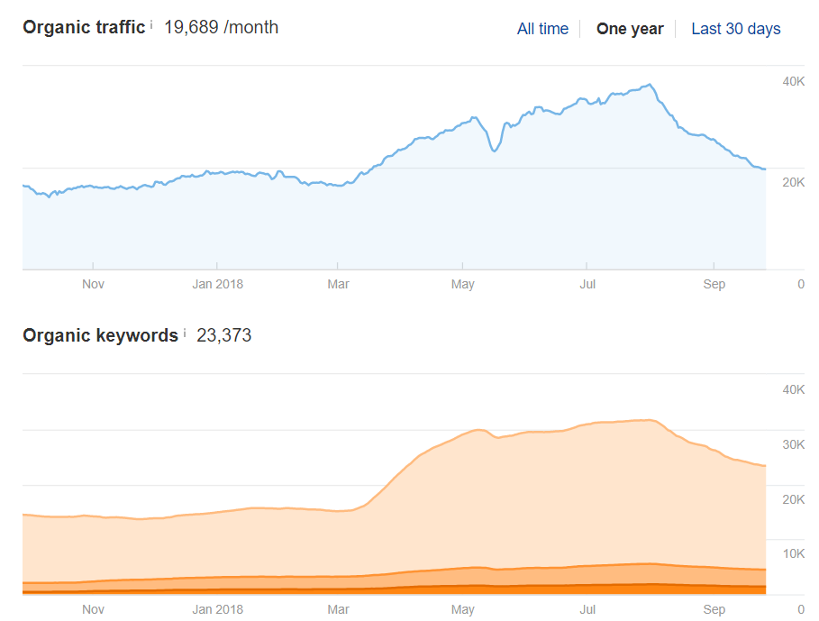Click the 23,373 keywords count
This screenshot has width=819, height=621.
[x=224, y=335]
